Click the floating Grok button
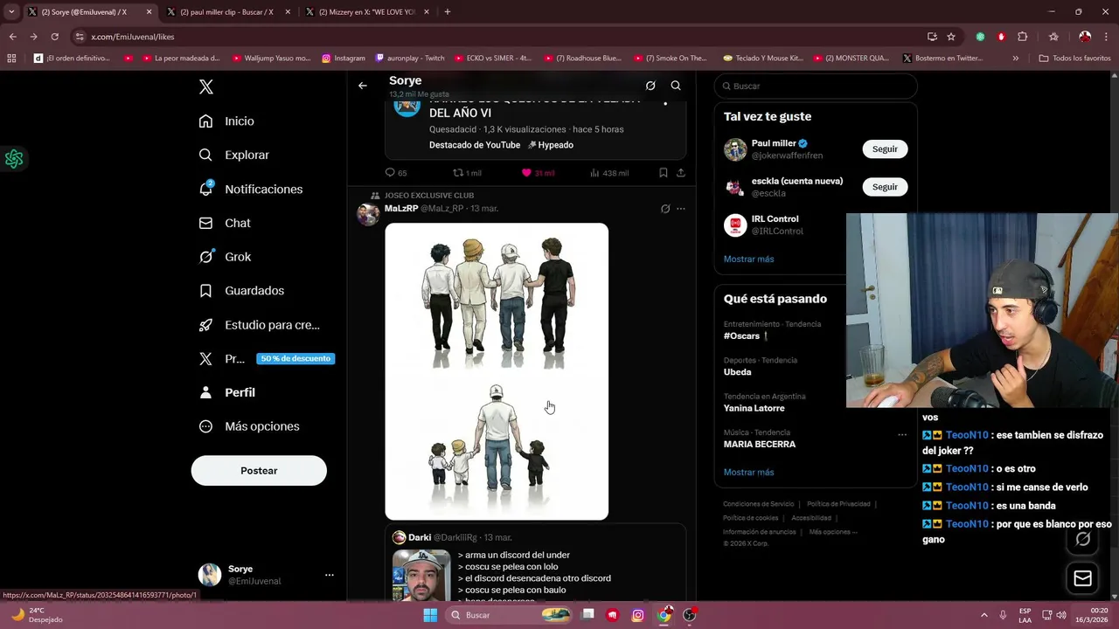The height and width of the screenshot is (629, 1119). (x=1082, y=539)
